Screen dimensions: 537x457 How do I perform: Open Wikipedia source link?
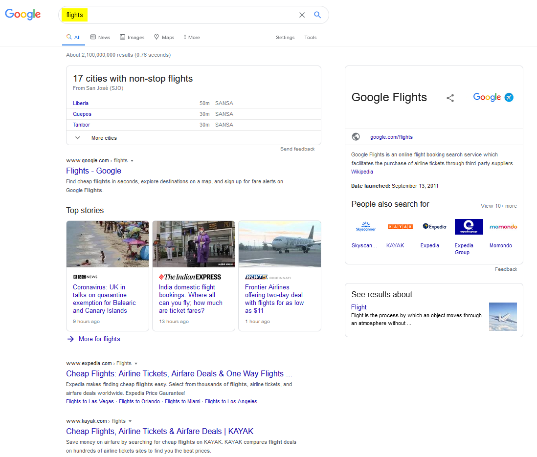362,172
